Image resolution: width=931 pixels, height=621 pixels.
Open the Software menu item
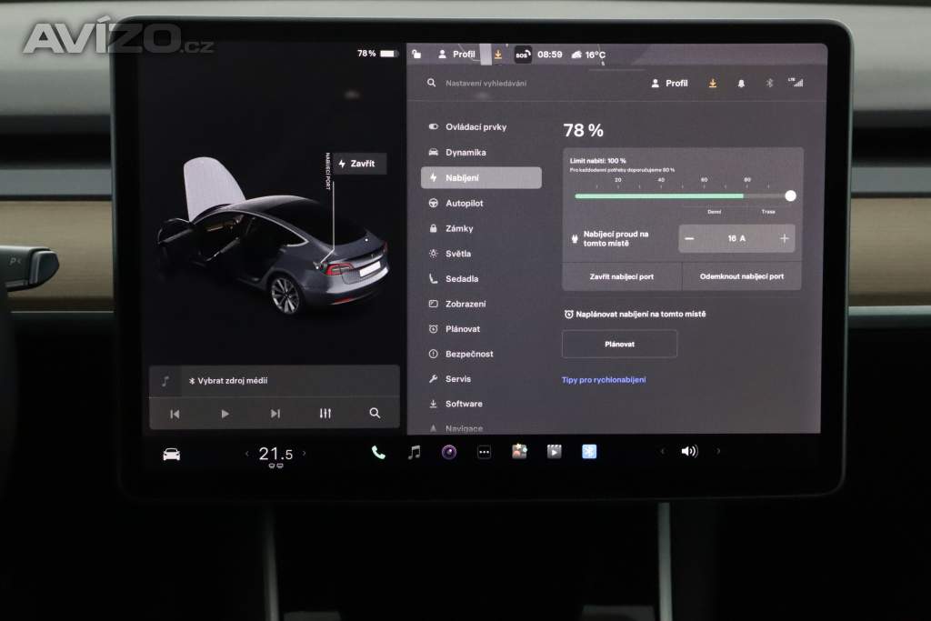455,404
